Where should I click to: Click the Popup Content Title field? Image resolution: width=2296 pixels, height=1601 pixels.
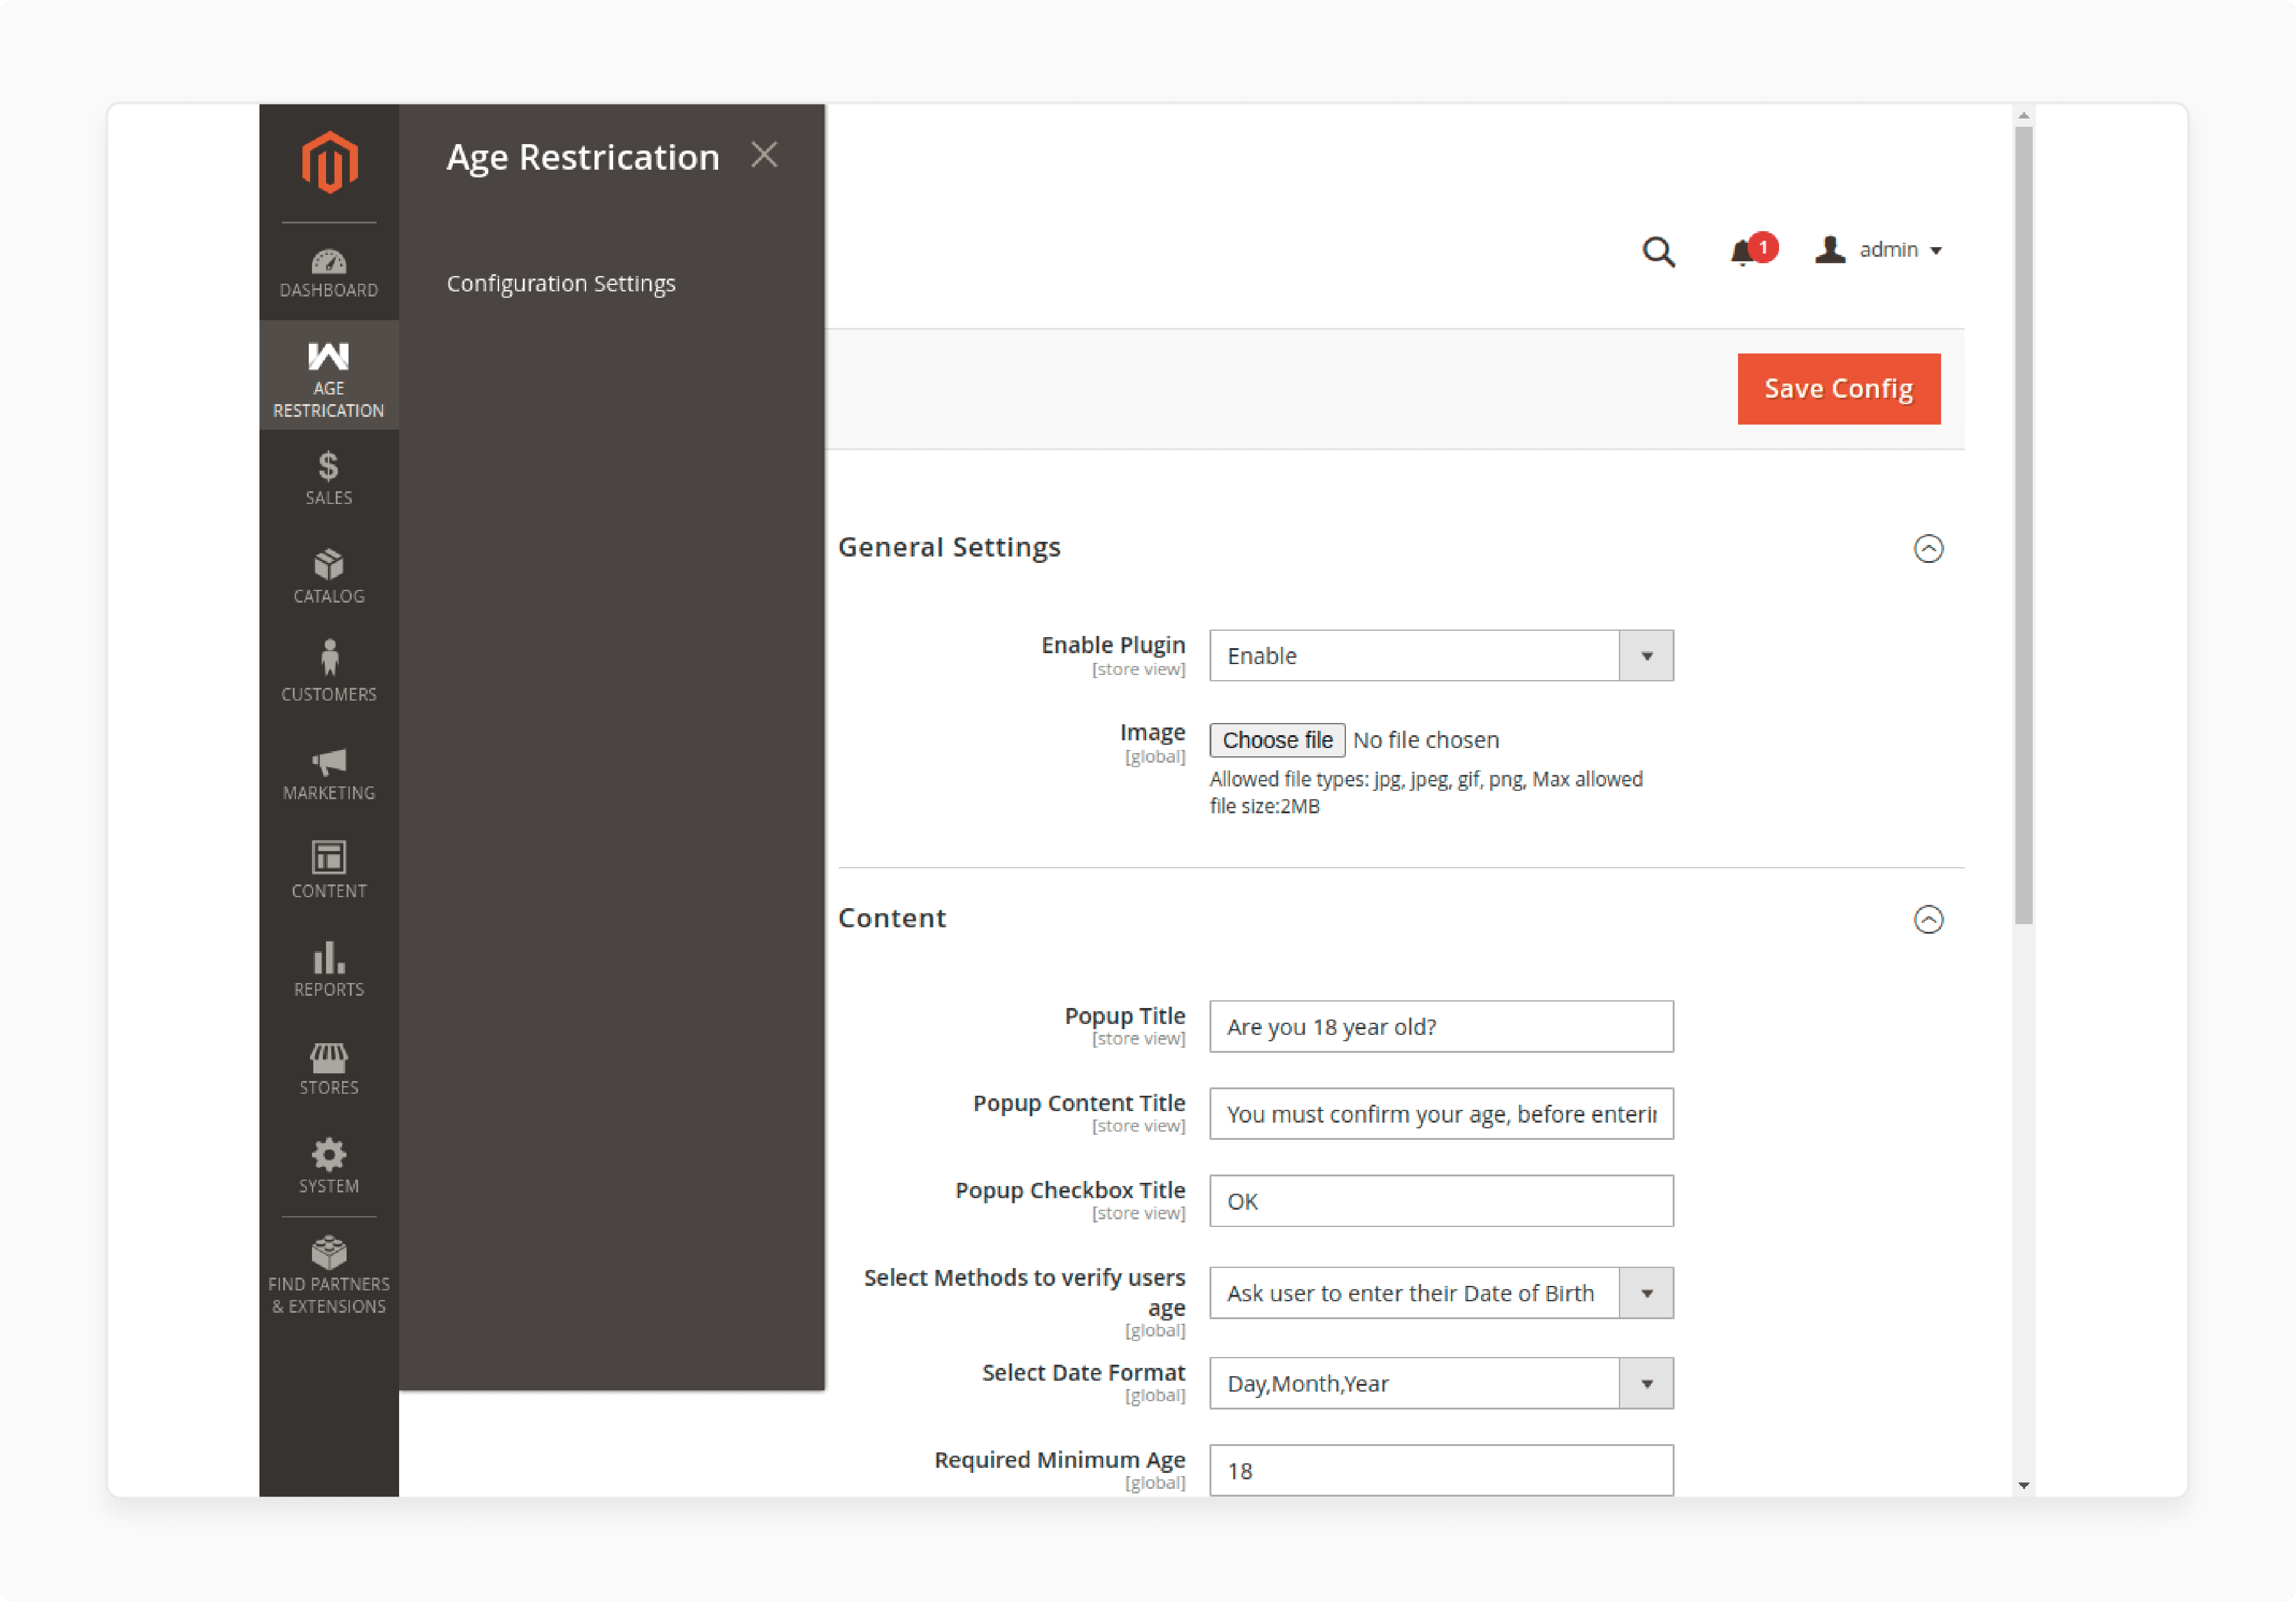click(1441, 1114)
